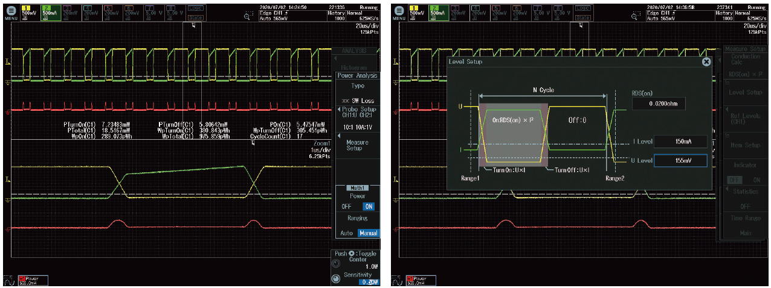Viewport: 771px width, 288px height.
Task: Select Sensitivity 0.20W knob control
Action: [x=356, y=278]
